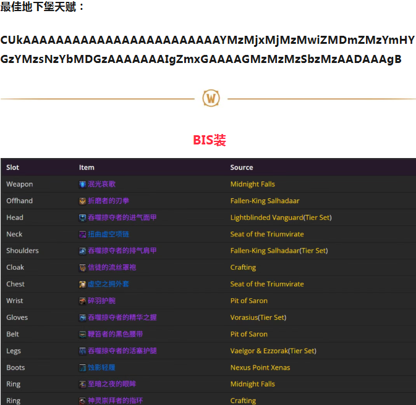Click the Gloves slot item icon

pos(82,317)
